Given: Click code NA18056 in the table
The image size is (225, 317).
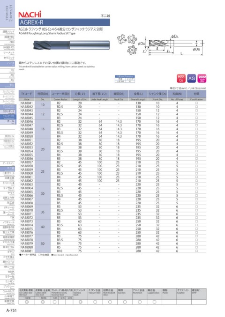Looking at the screenshot, I should [27, 158].
